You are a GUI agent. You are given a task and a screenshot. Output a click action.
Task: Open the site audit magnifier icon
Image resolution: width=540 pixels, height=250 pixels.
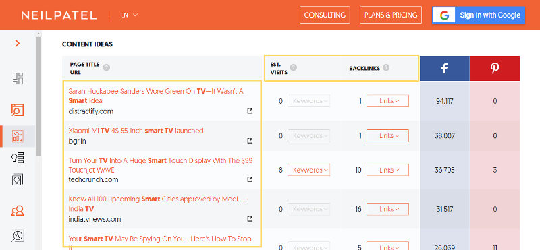[18, 236]
